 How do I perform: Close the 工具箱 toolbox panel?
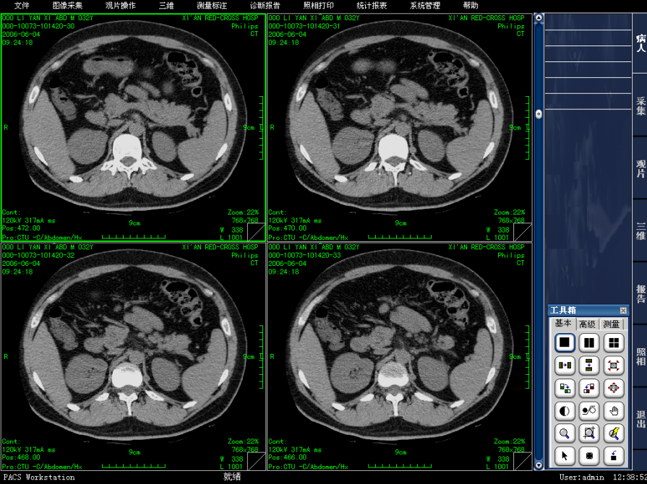point(623,311)
